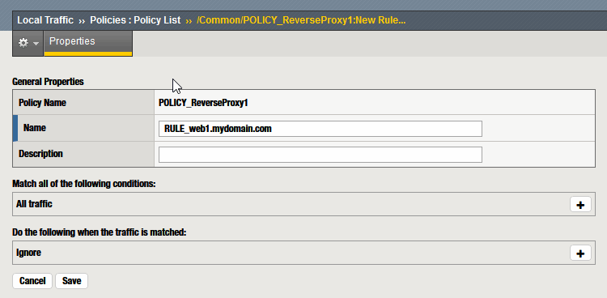Click the General Properties heading
The width and height of the screenshot is (607, 298).
coord(48,82)
